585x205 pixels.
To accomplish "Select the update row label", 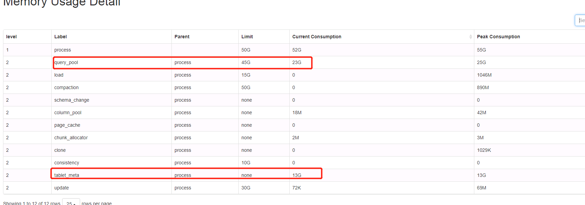I will click(61, 188).
